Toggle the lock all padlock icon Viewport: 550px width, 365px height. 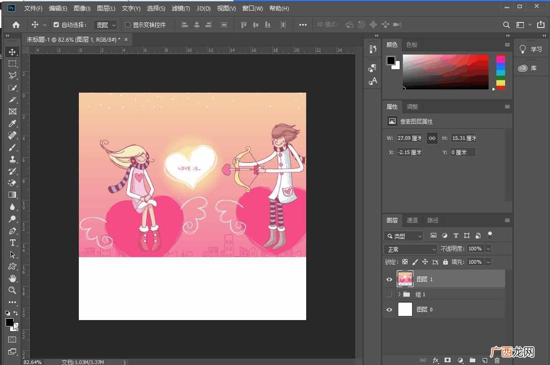click(445, 262)
